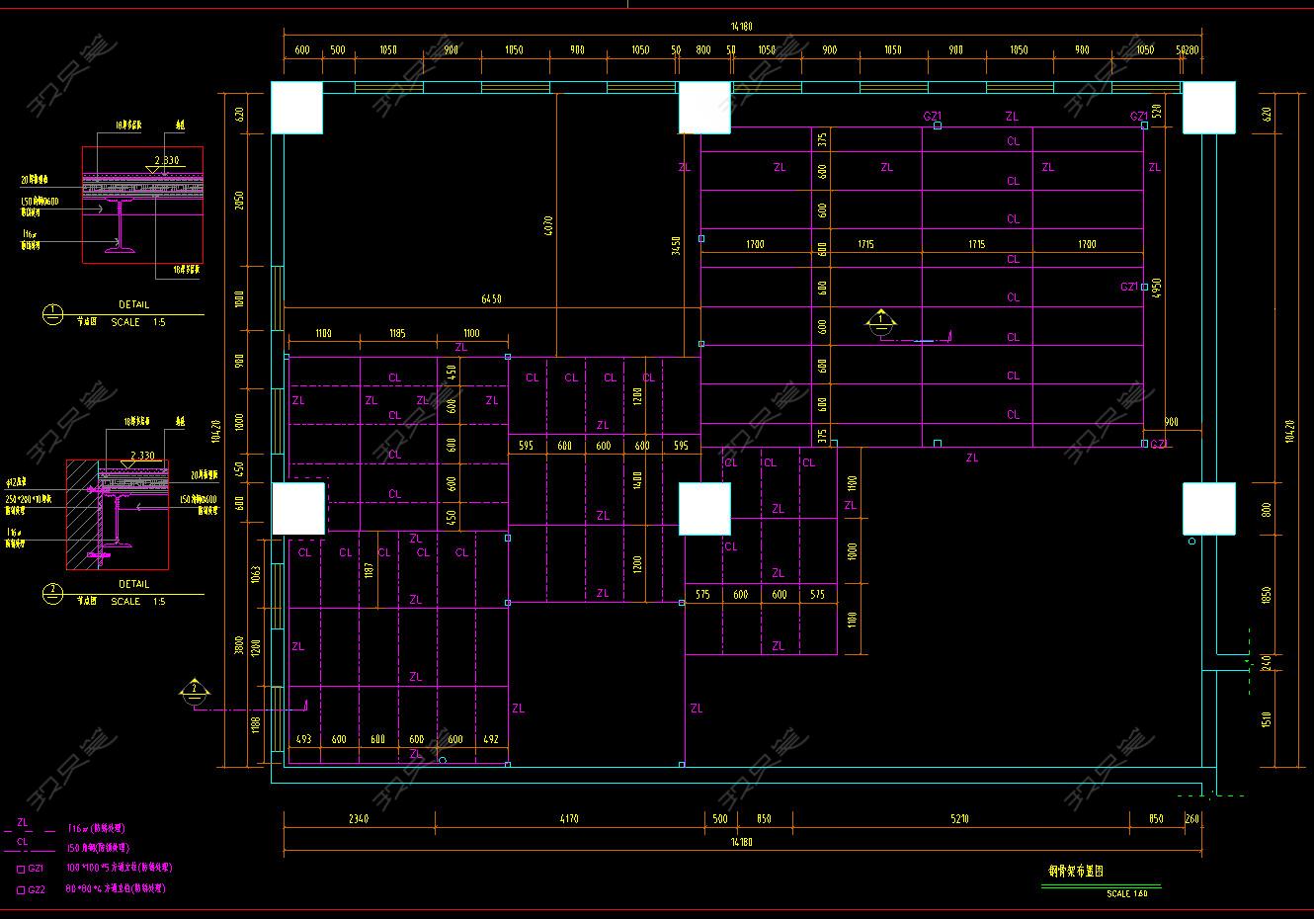Select the 6450 dimension text
The image size is (1314, 919).
(491, 299)
